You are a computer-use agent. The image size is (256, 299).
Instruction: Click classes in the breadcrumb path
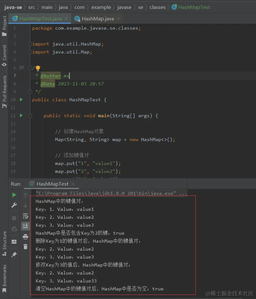[x=157, y=7]
